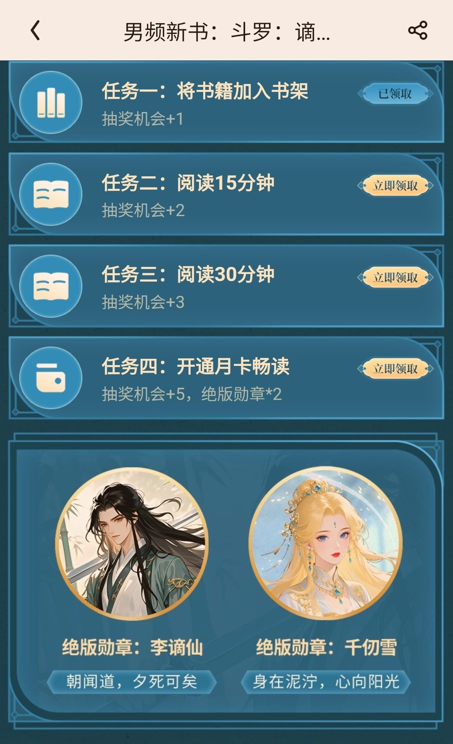The height and width of the screenshot is (744, 453).
Task: Tap the 身在泥泞，心向阳光 tag
Action: tap(325, 681)
